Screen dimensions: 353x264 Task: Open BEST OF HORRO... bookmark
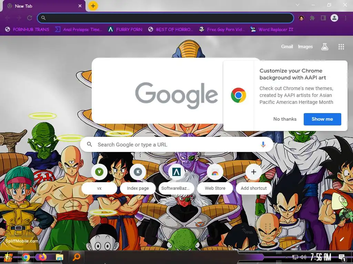coord(171,30)
